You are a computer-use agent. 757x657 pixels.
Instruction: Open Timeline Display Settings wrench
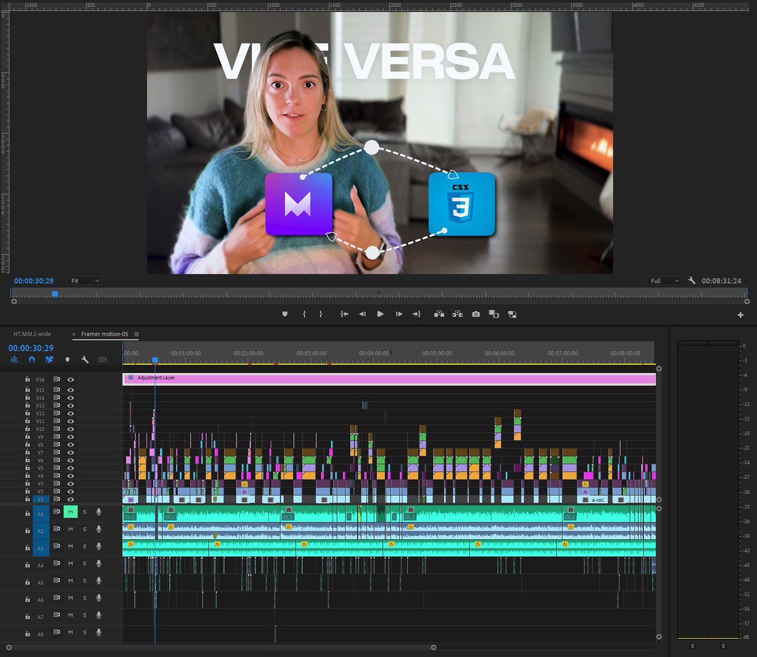pos(85,359)
